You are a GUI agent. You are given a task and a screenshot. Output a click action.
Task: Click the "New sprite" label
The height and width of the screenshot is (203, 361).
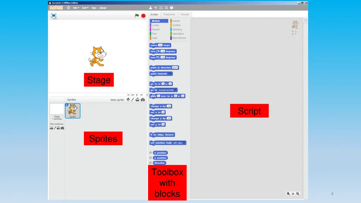coord(117,100)
